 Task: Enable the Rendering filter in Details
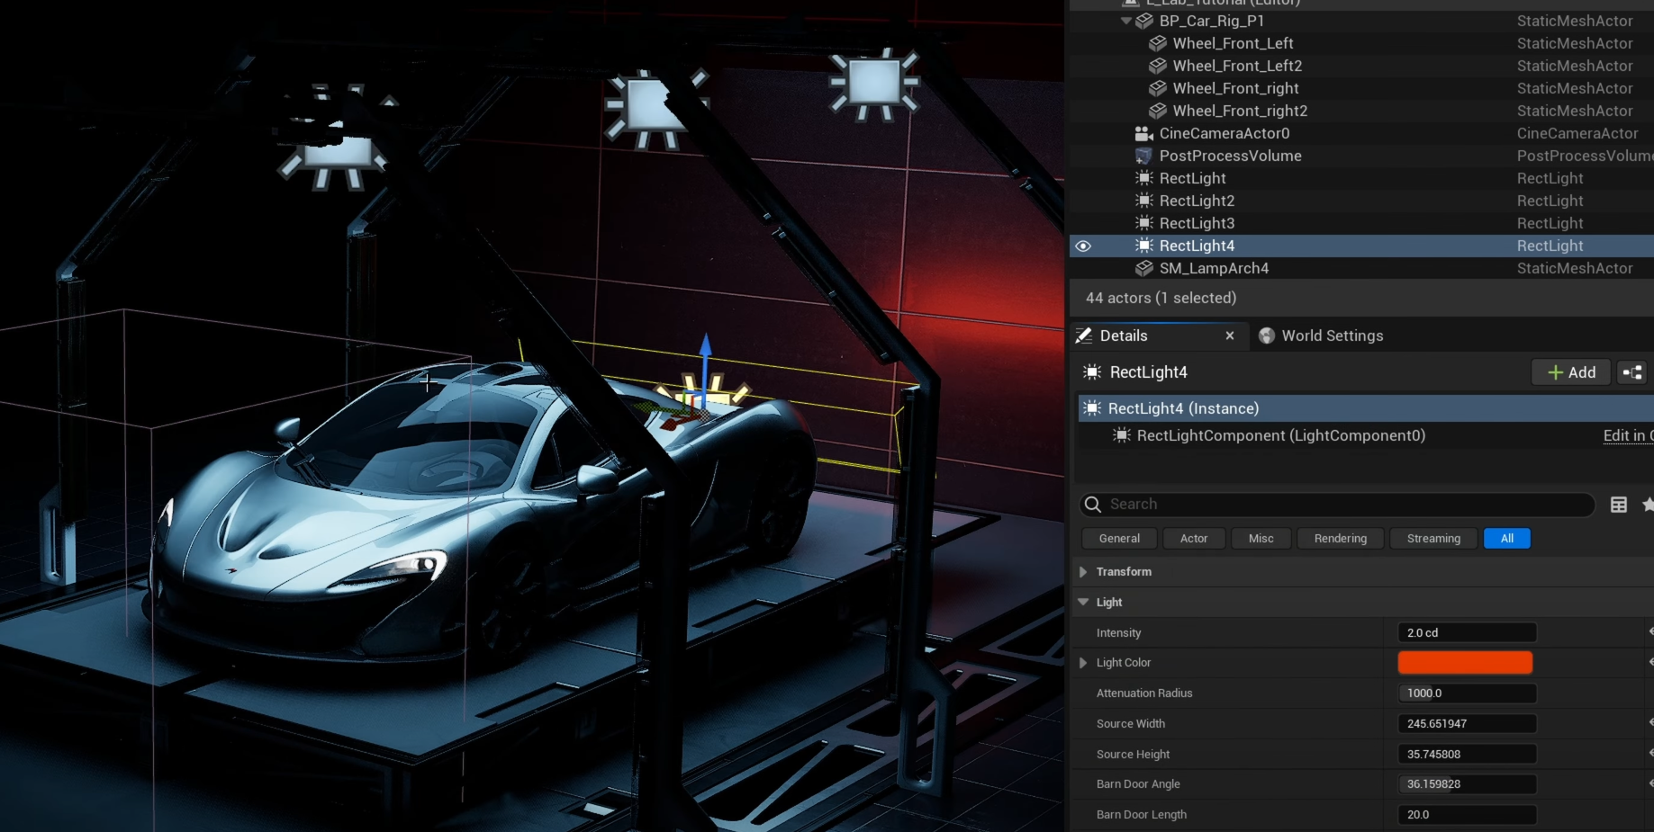coord(1340,539)
